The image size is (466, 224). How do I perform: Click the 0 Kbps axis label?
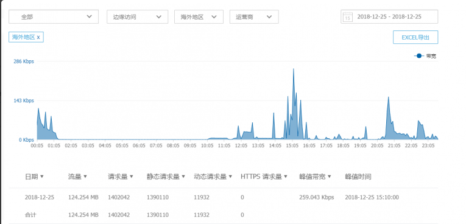[x=26, y=140]
